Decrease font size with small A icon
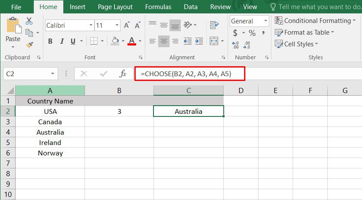The height and width of the screenshot is (200, 362). pos(137,25)
